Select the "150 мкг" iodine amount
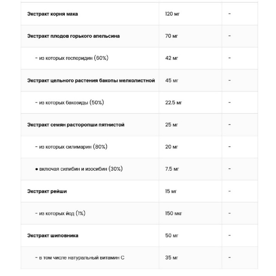The width and height of the screenshot is (276, 276). (x=174, y=214)
